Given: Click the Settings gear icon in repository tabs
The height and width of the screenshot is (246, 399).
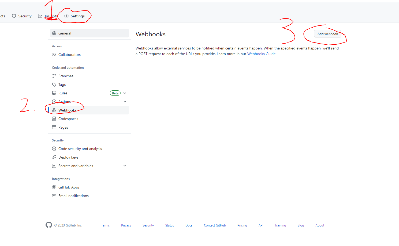Looking at the screenshot, I should point(66,16).
